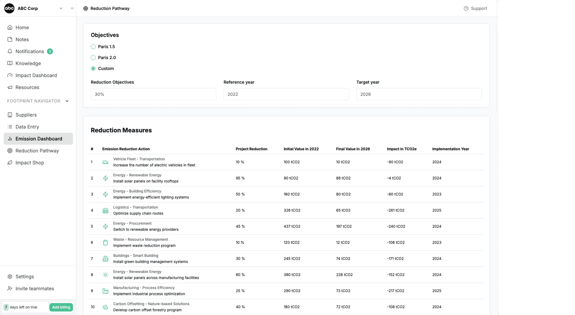Open the ABC Corp workspace dropdown

pyautogui.click(x=61, y=8)
